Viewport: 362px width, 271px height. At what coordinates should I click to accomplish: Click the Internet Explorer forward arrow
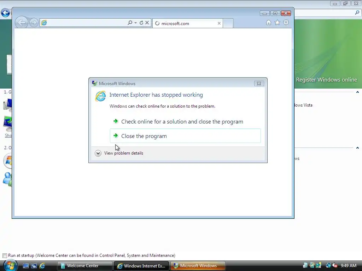(x=34, y=23)
